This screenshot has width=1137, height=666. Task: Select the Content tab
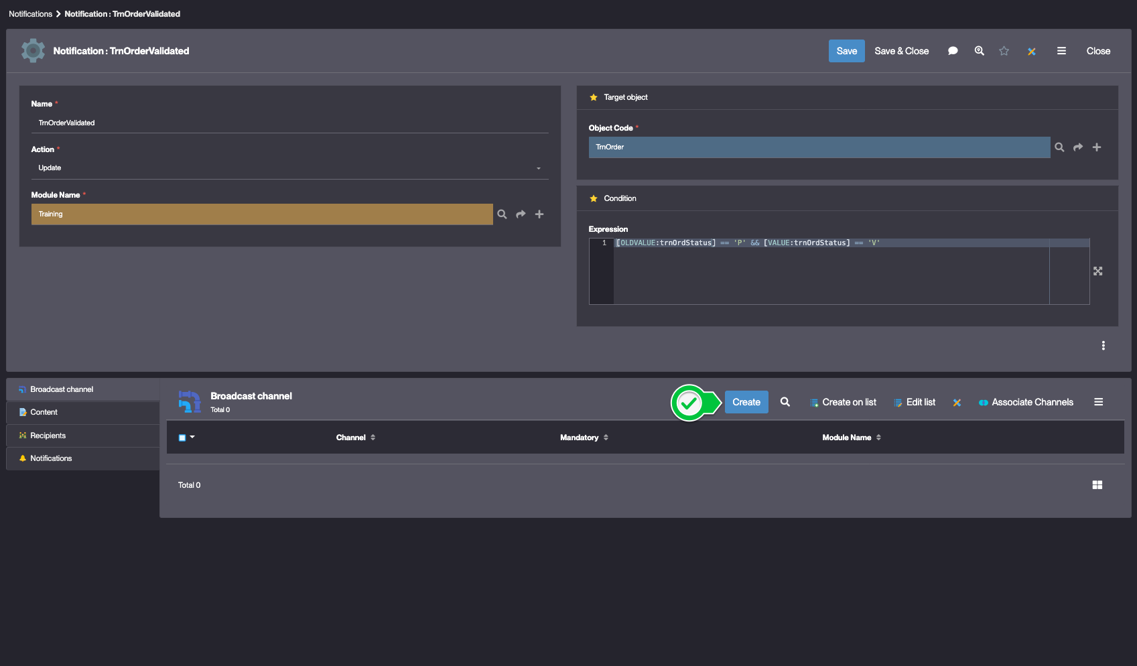point(83,412)
